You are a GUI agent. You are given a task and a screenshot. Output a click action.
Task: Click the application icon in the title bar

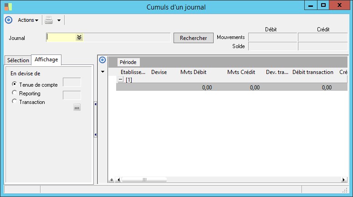click(x=8, y=7)
